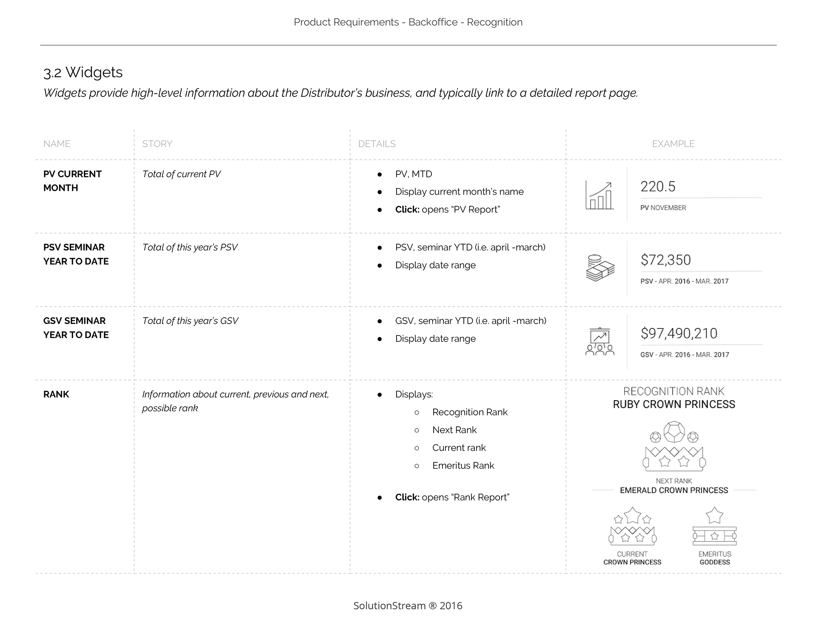This screenshot has height=631, width=817.
Task: Click the 'Click: opens Rank Report' text
Action: click(452, 497)
